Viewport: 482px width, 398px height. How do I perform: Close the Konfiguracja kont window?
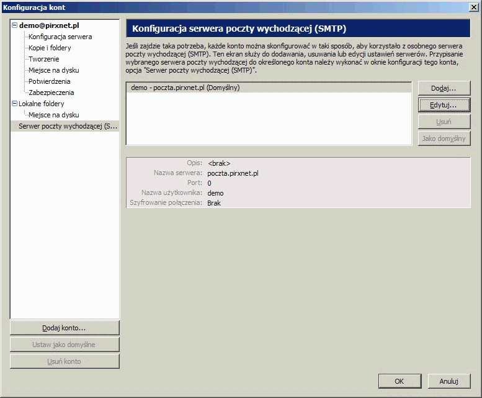(474, 7)
